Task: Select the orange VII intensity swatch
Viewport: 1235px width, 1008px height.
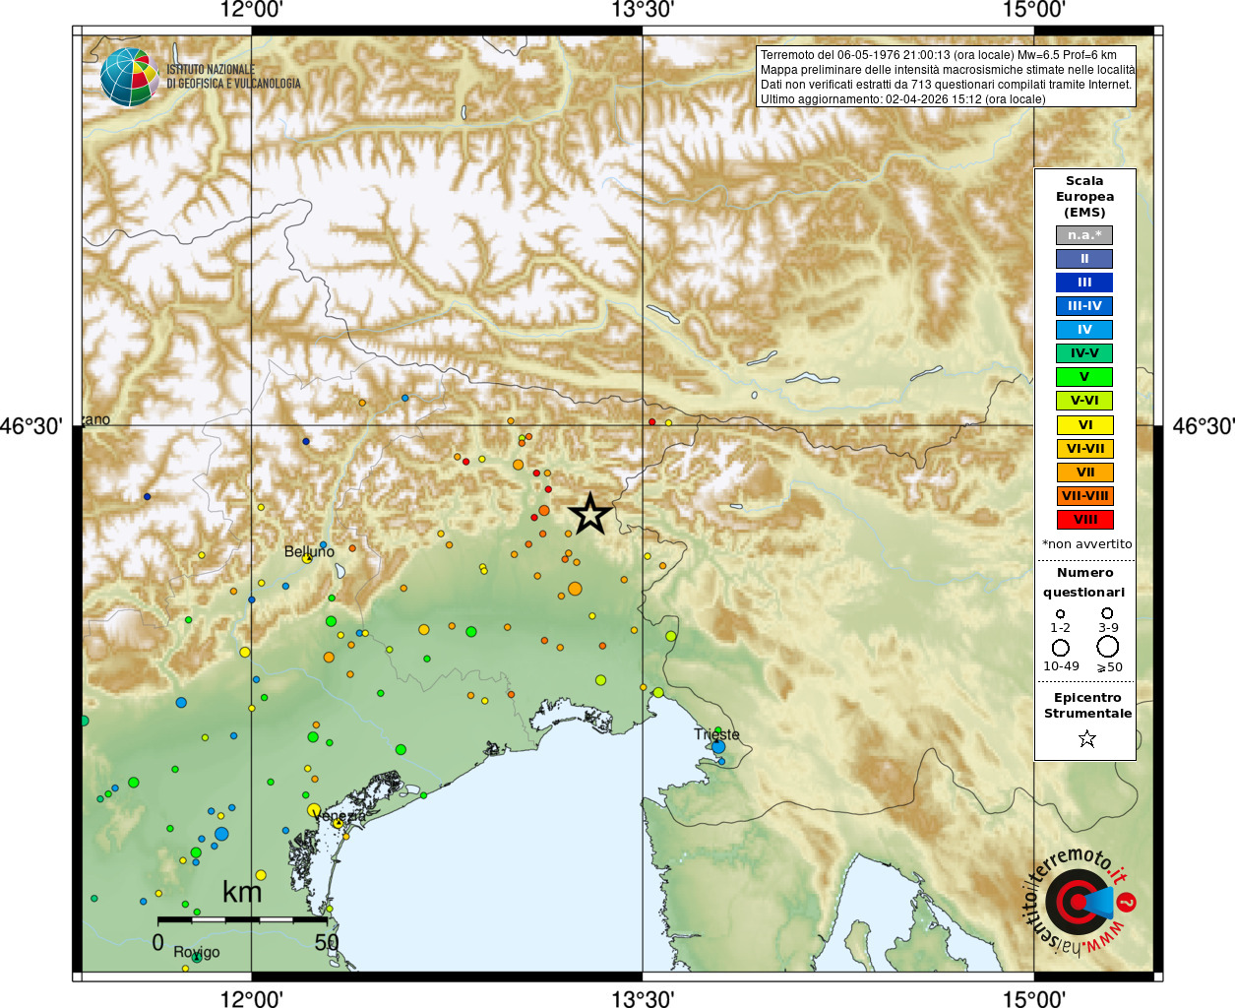Action: pyautogui.click(x=1084, y=472)
